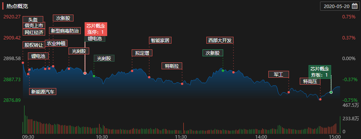Click the 新型病毒防治 hotspot tag

[65, 31]
